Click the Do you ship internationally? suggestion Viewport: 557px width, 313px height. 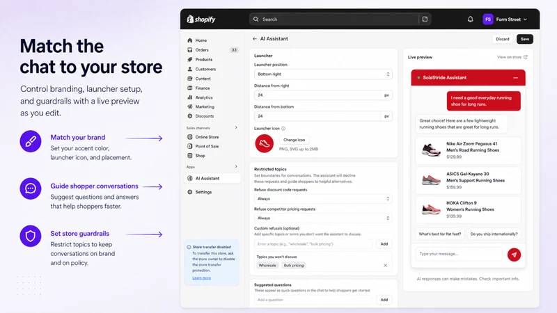(494, 234)
